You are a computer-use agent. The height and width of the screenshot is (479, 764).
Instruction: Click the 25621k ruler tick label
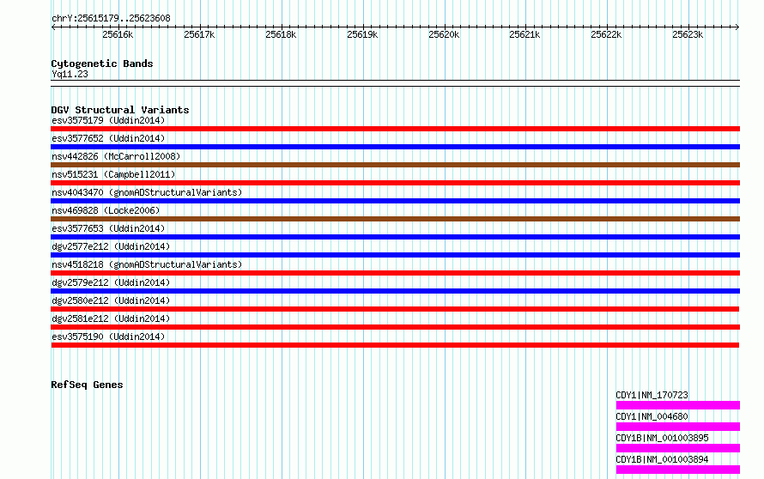[x=524, y=34]
